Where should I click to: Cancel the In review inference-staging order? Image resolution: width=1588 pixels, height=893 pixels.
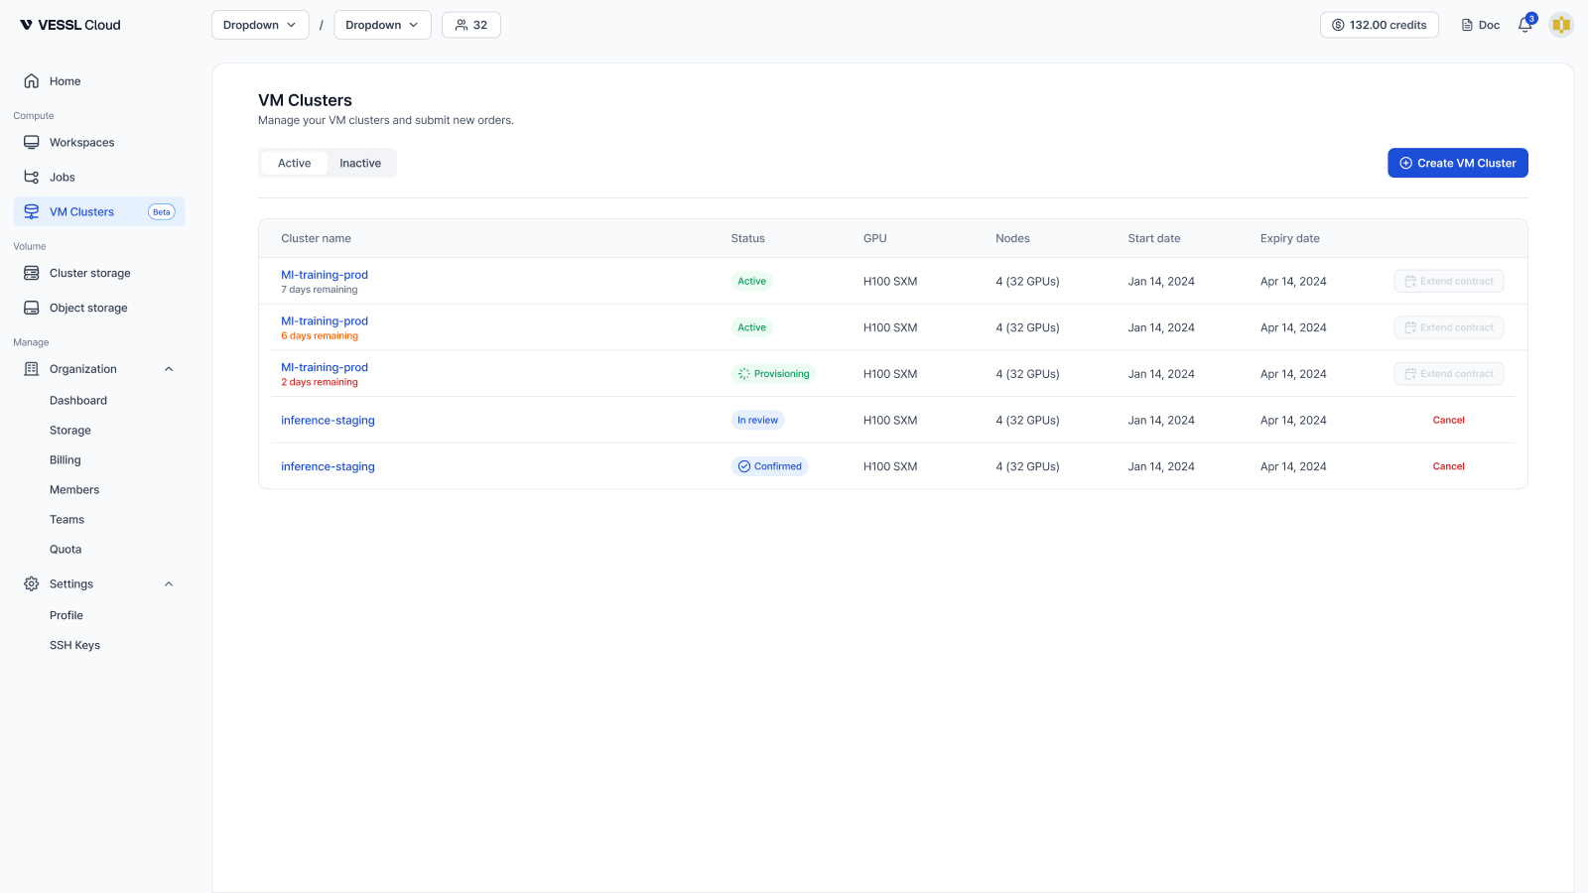click(x=1448, y=421)
